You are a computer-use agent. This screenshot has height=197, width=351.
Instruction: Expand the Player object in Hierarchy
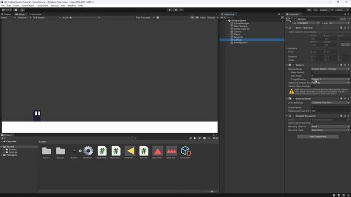click(229, 34)
